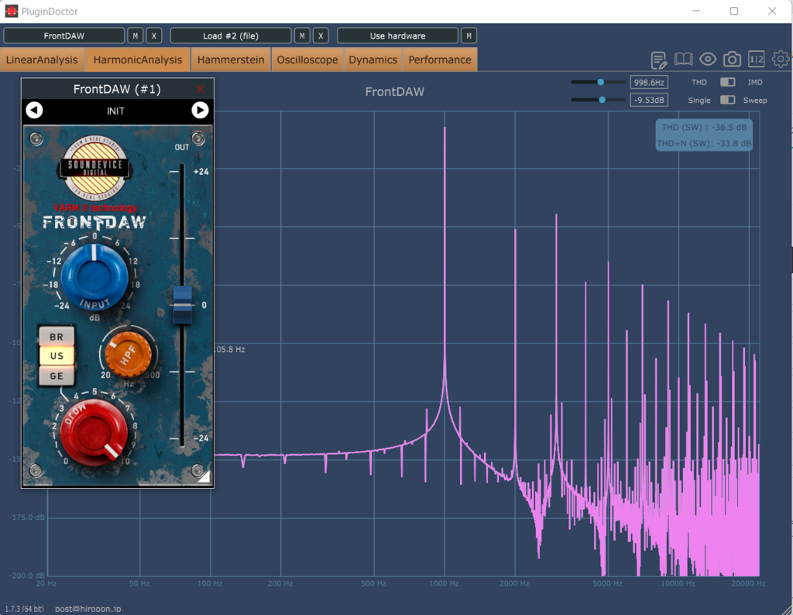Click the FrontDAW plugin slot button
This screenshot has height=615, width=793.
pyautogui.click(x=64, y=36)
